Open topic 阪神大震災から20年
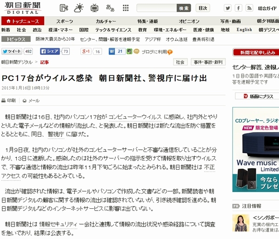The height and width of the screenshot is (239, 279). [x=55, y=39]
